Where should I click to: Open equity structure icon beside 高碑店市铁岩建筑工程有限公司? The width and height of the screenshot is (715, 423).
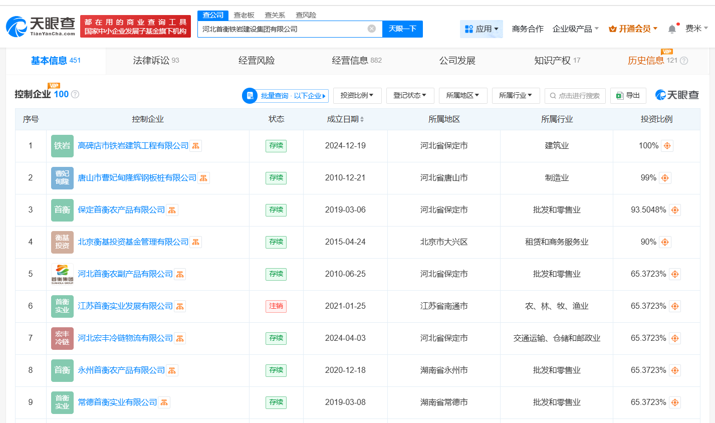click(x=196, y=146)
